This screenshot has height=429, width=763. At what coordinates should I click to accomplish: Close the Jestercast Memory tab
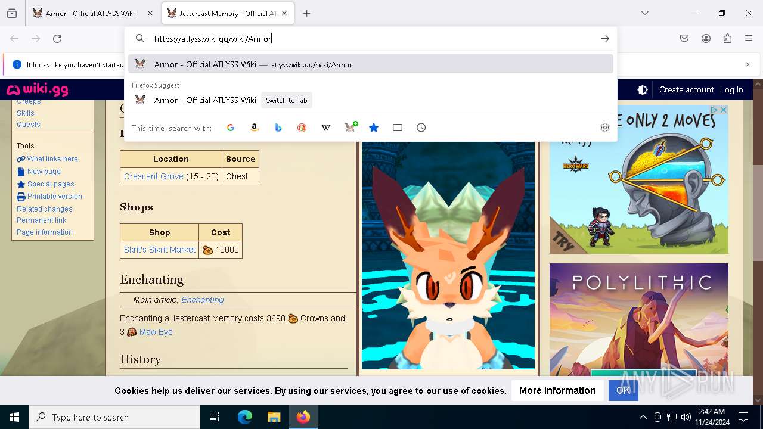(x=285, y=13)
